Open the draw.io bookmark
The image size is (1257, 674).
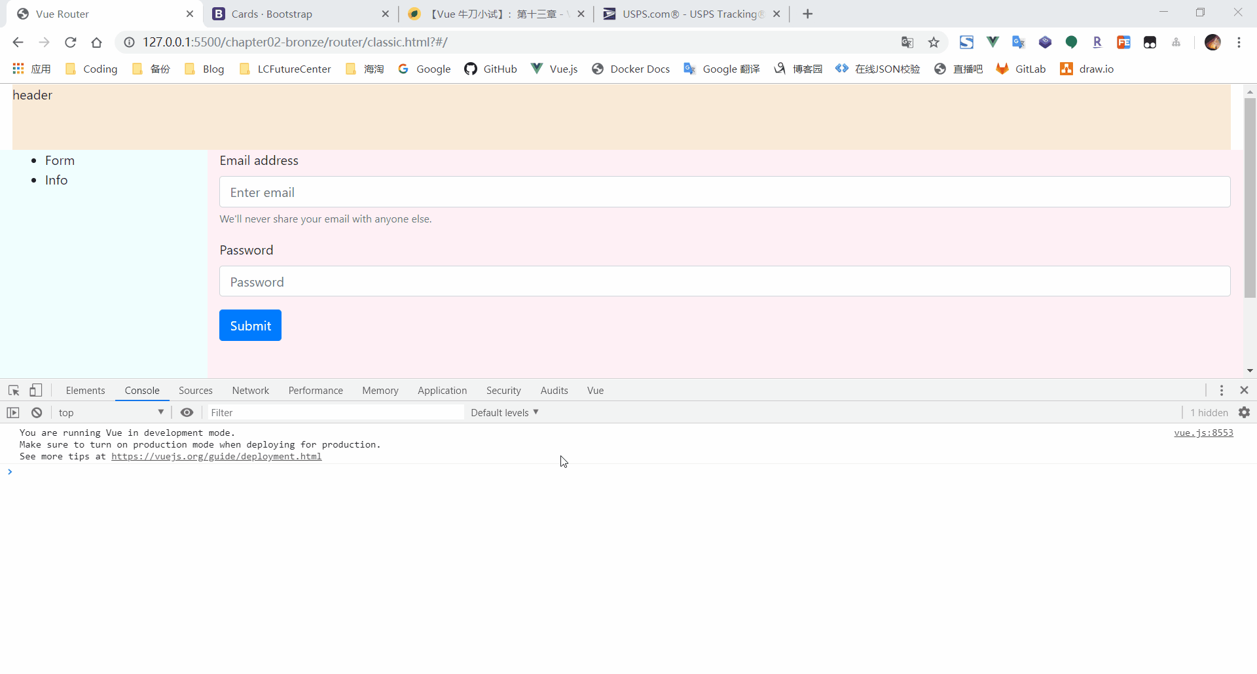coord(1087,69)
